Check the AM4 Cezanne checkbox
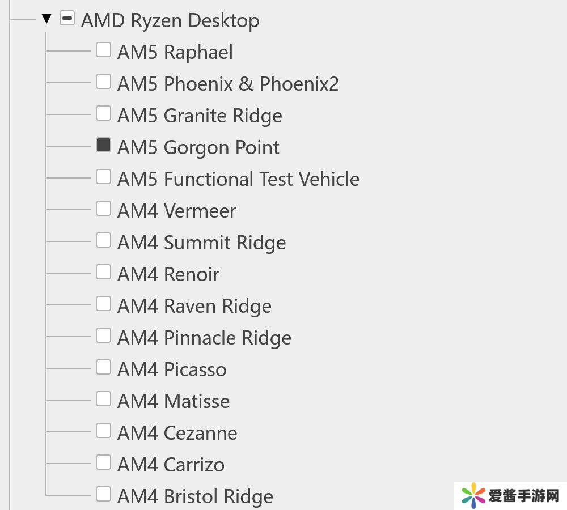 click(103, 431)
